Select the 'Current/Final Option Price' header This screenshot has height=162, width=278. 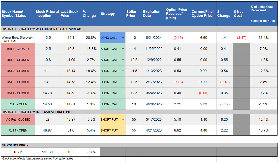tap(204, 14)
